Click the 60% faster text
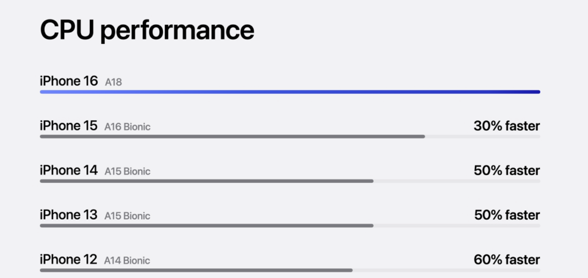This screenshot has height=278, width=588. point(506,260)
